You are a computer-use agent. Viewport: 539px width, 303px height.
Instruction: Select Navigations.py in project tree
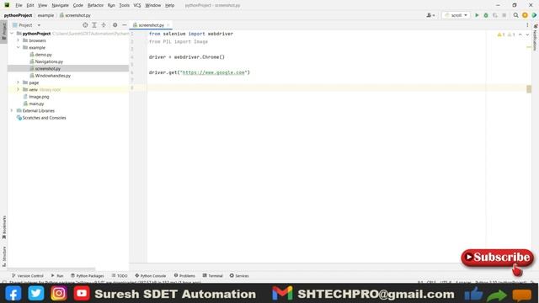[49, 61]
